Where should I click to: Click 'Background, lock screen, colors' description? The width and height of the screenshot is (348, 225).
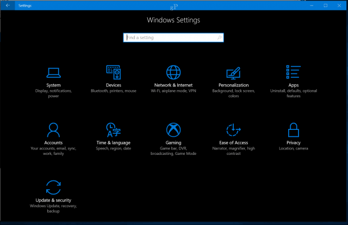[x=233, y=93]
